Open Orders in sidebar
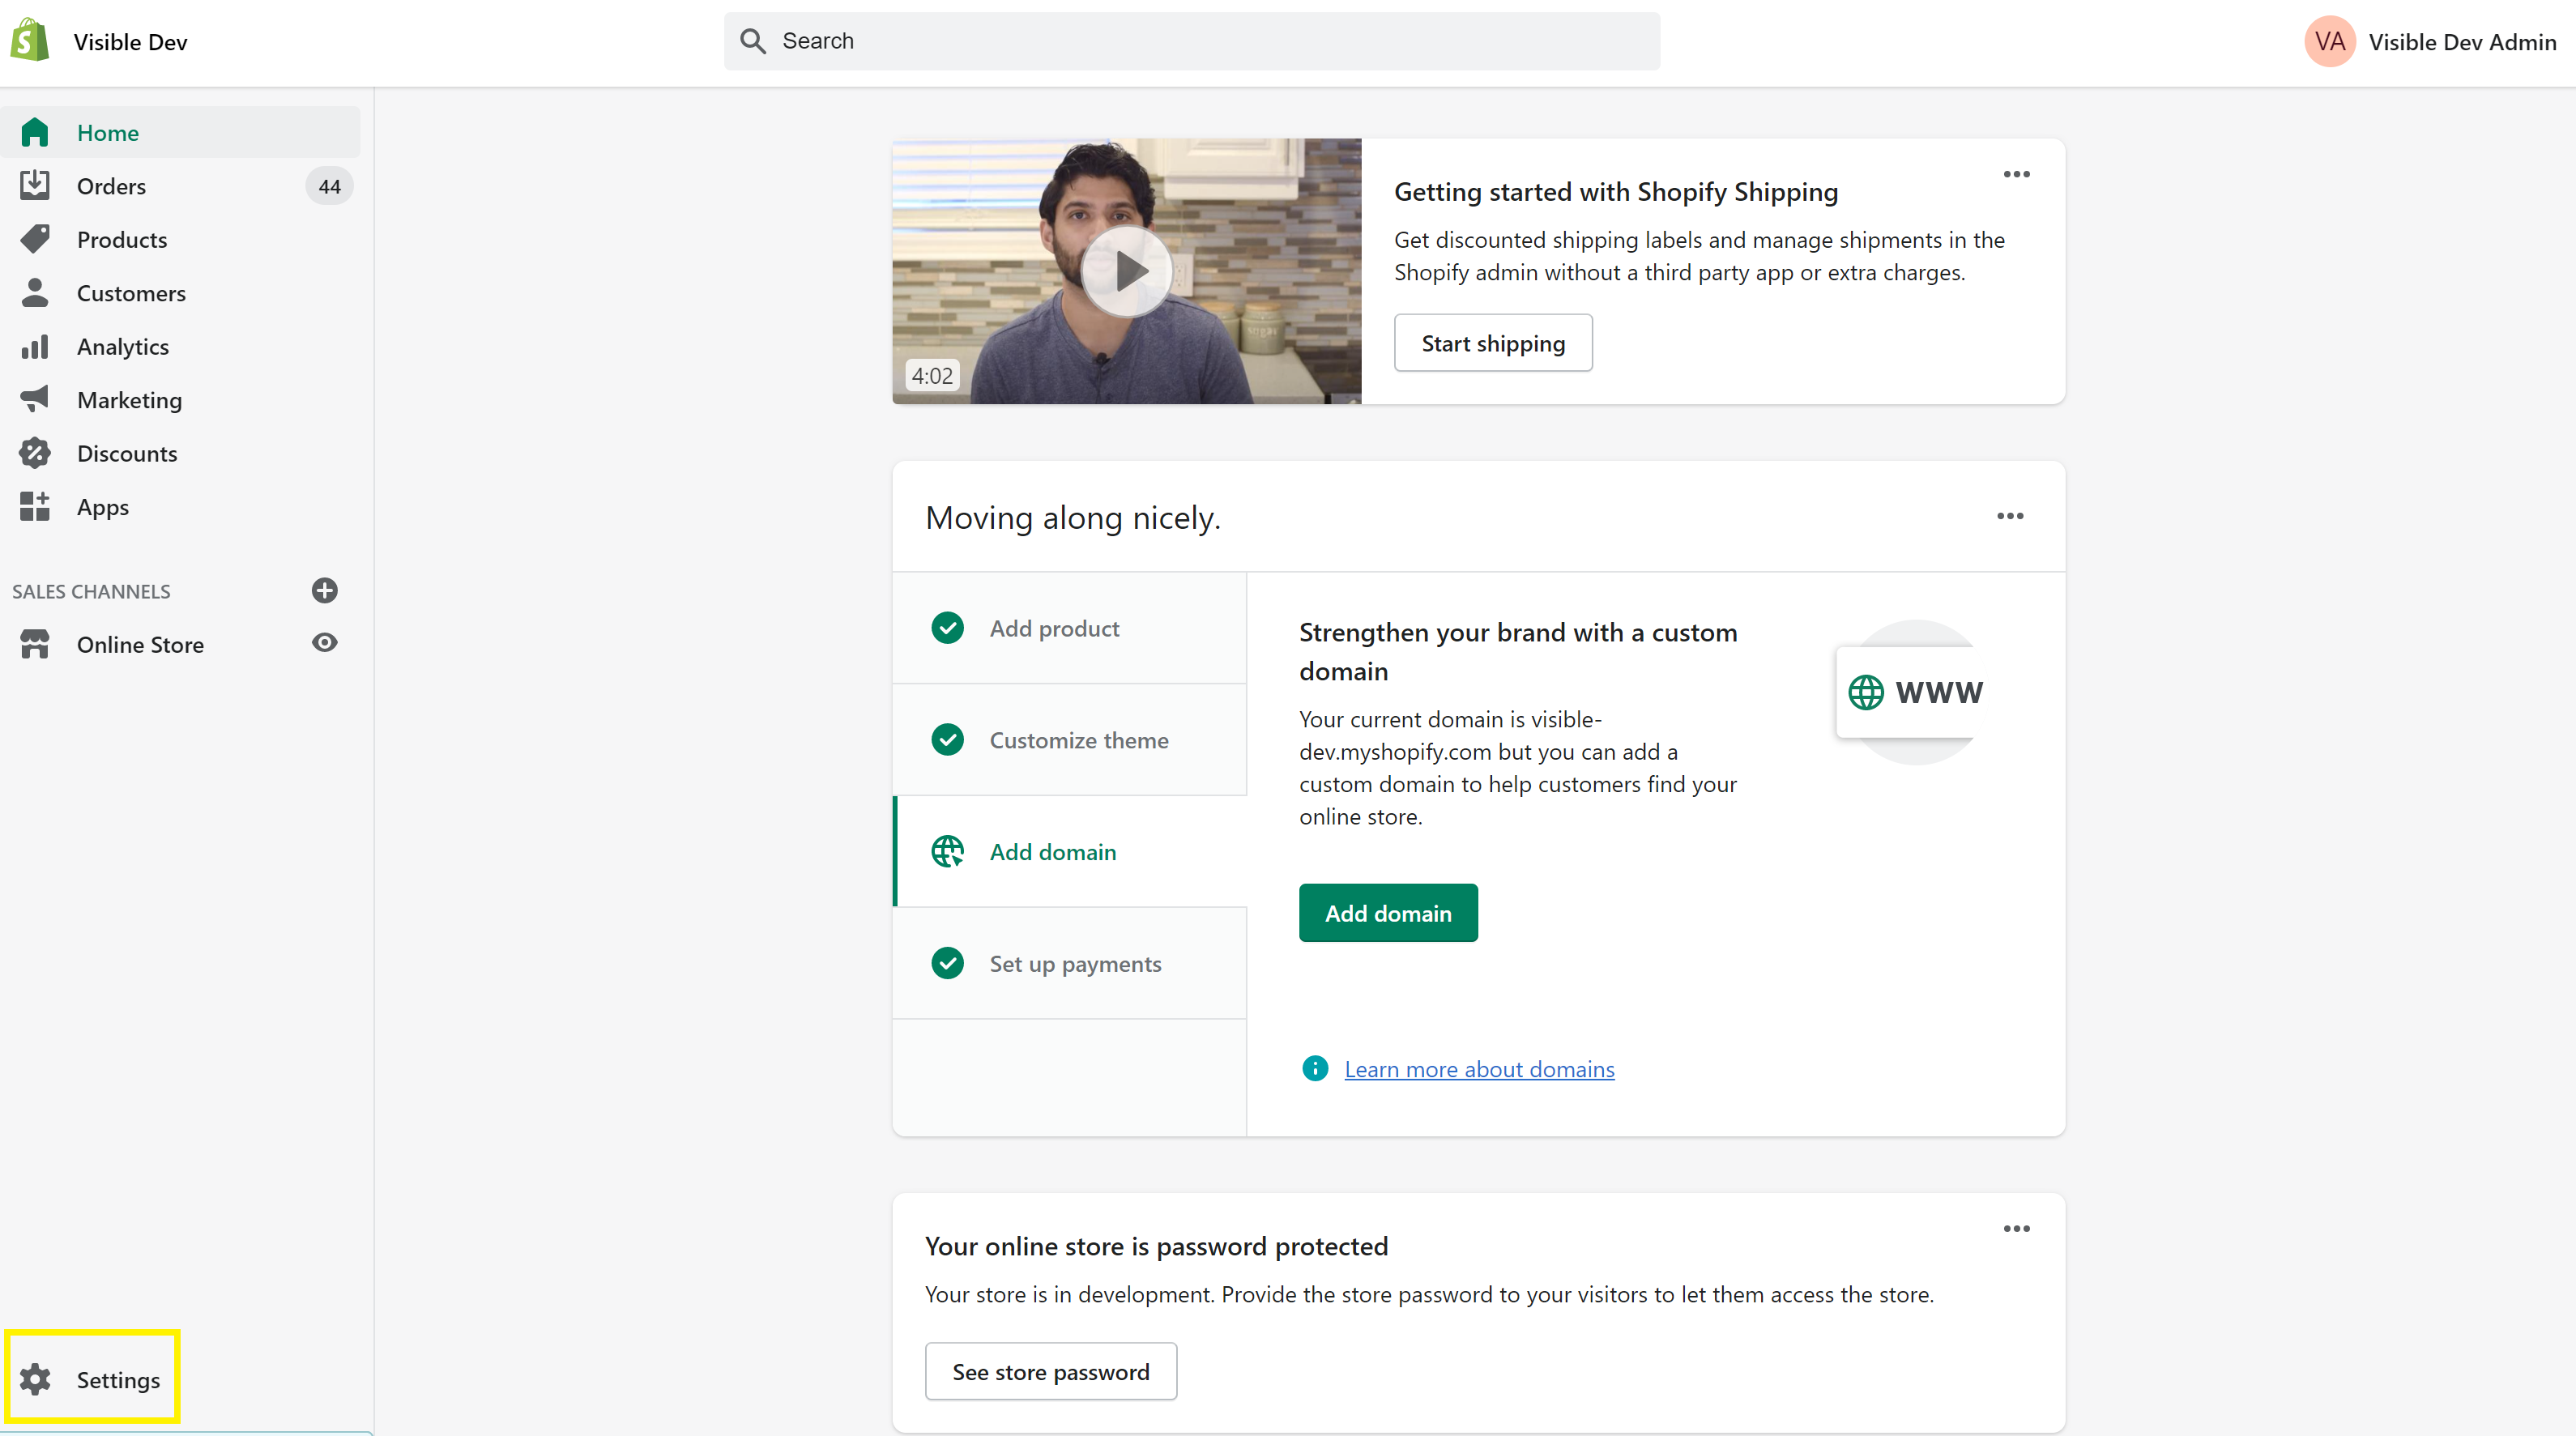Screen dimensions: 2576x1436 (x=180, y=185)
